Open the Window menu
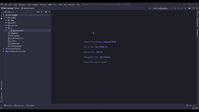 (x=72, y=5)
